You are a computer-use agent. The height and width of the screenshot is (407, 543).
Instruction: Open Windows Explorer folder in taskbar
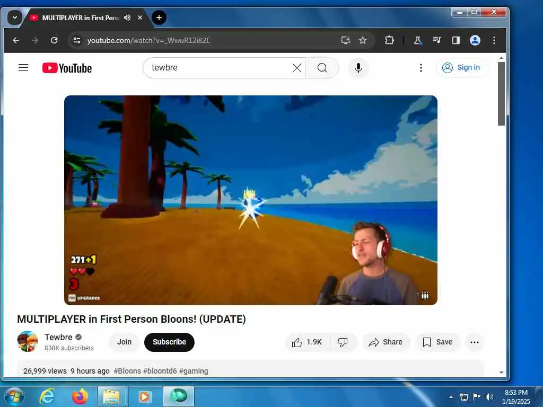click(x=111, y=396)
